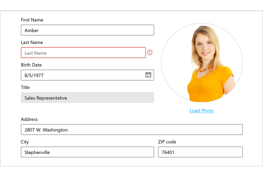Select the grayed-out Sales Representative title field
263x177 pixels.
(87, 98)
